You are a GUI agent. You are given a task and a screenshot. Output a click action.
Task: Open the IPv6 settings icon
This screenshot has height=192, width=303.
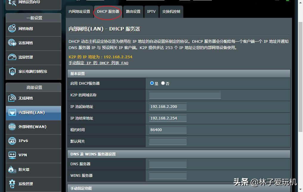12,141
